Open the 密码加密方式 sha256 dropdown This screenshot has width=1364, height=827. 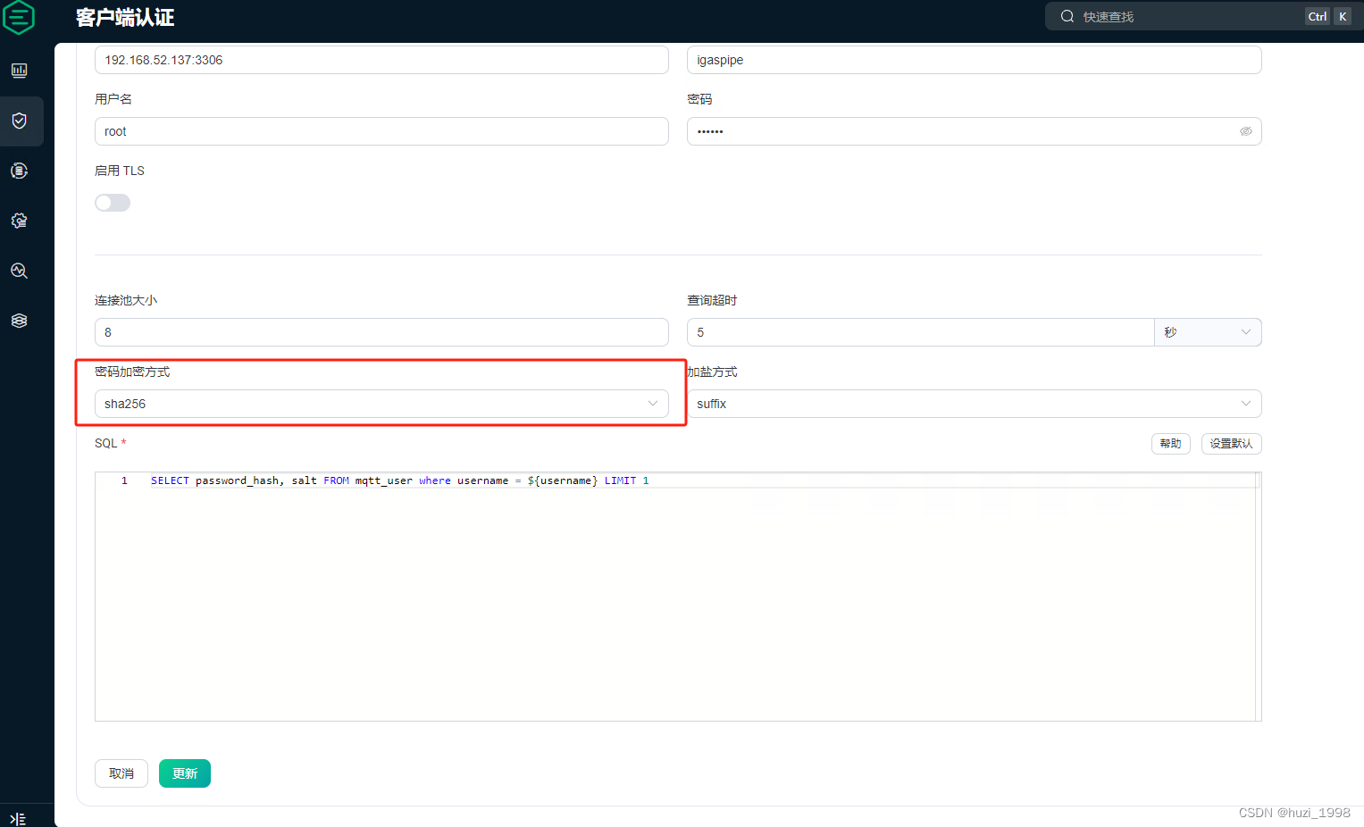[381, 404]
